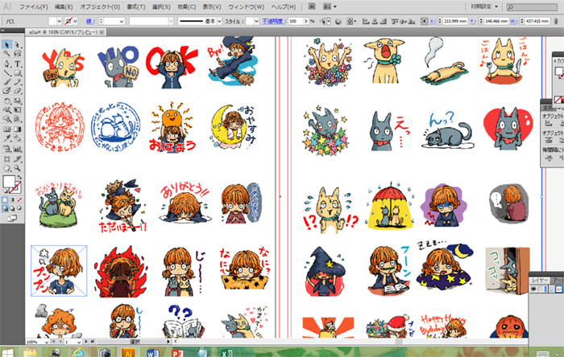
Task: Select the Rotate tool
Action: 6,101
